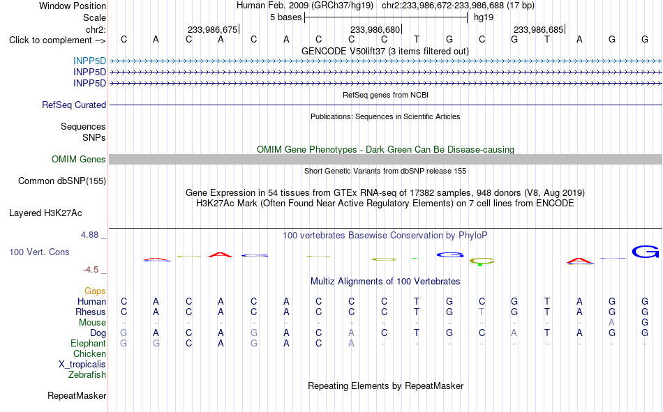
Task: Click the Chicken species label
Action: point(89,353)
